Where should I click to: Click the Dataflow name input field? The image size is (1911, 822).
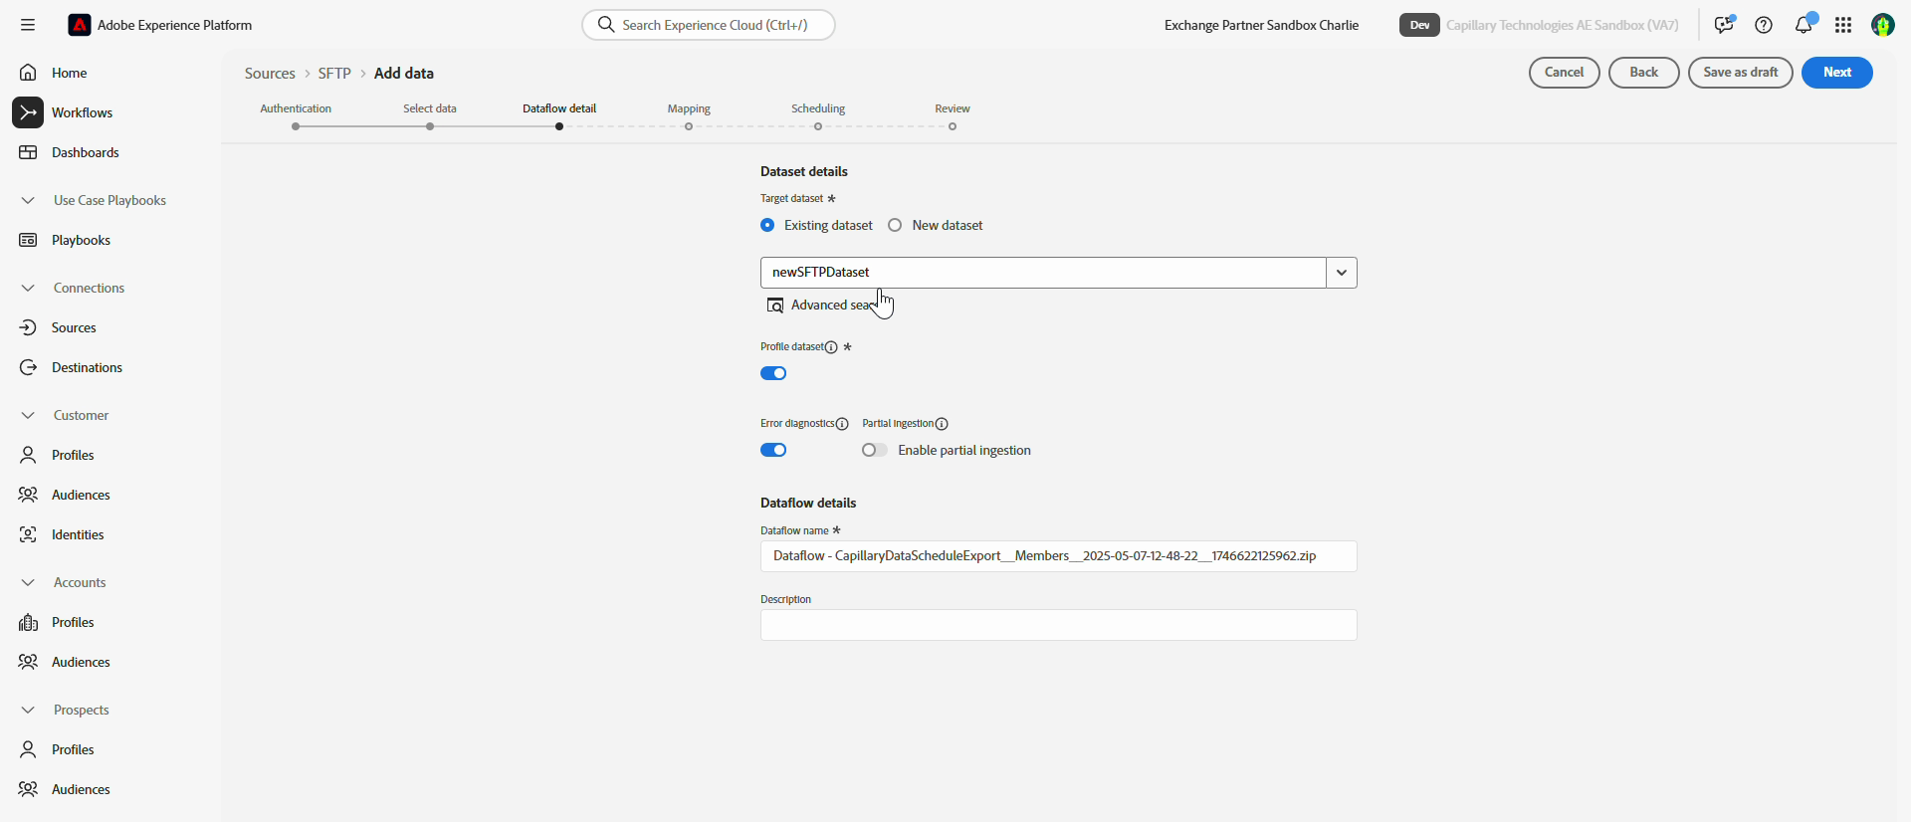coord(1059,556)
